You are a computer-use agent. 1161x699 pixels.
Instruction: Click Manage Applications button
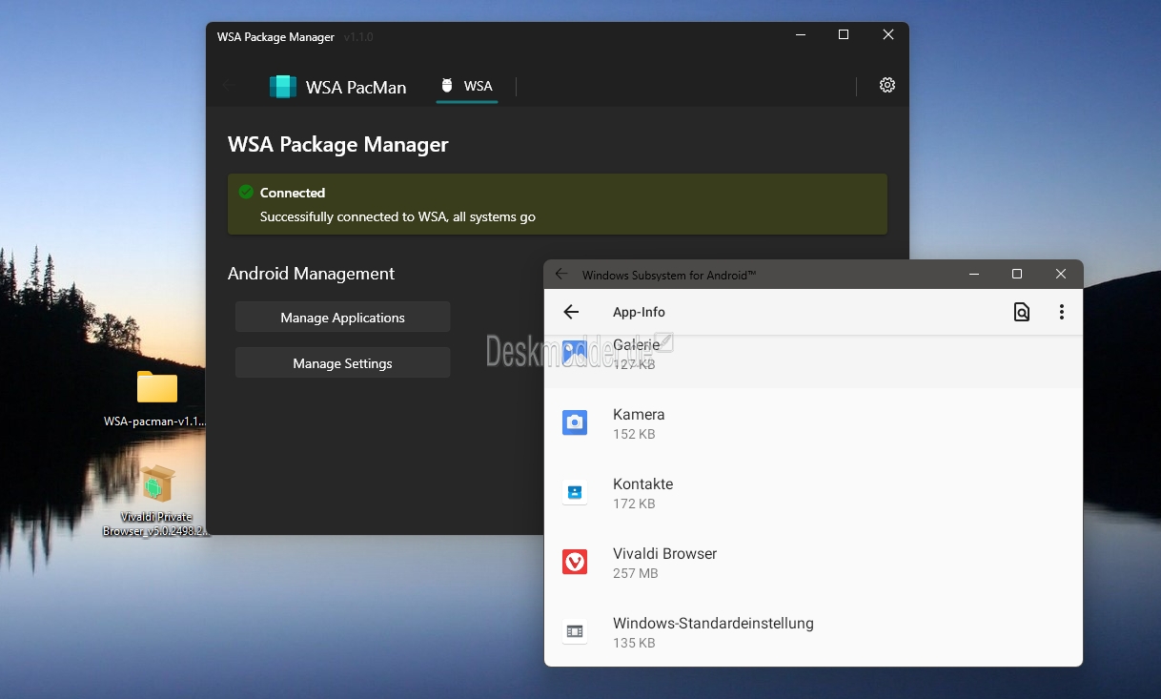[x=343, y=318]
